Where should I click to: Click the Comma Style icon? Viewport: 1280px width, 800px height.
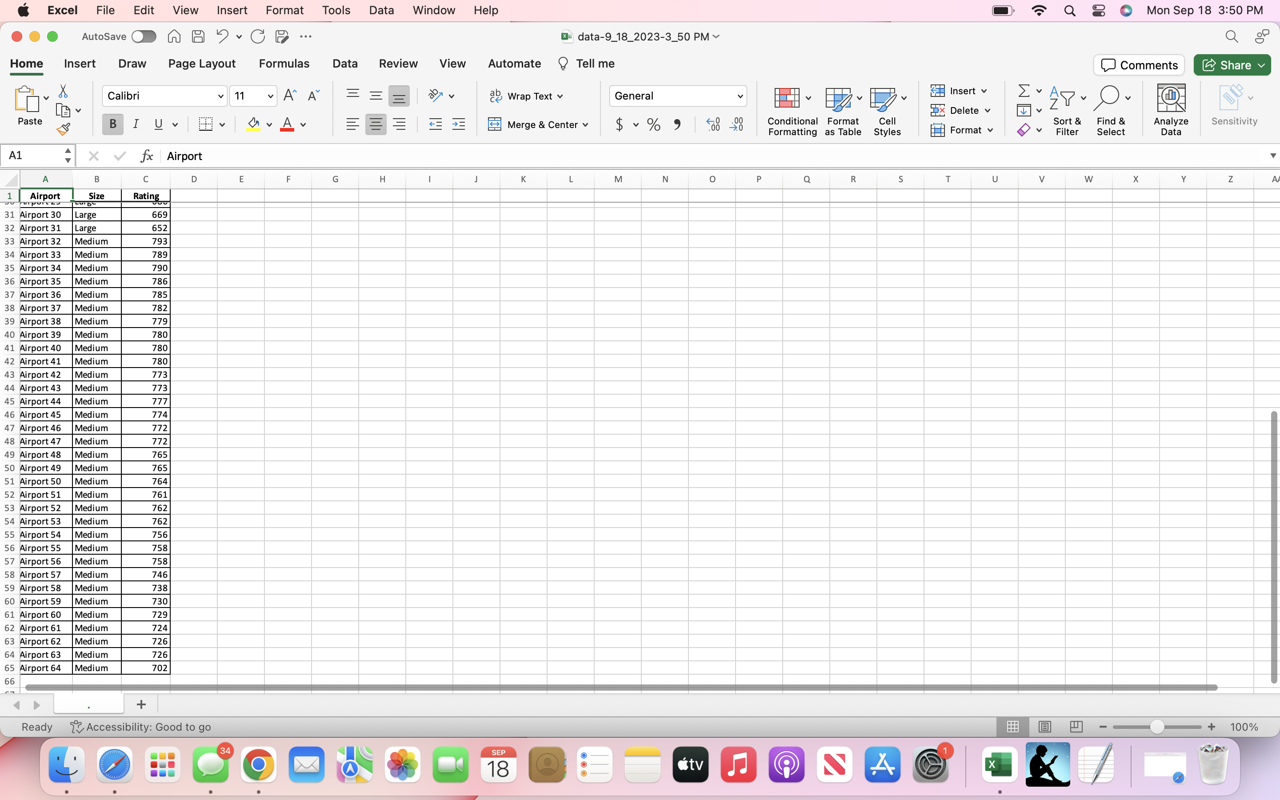677,124
